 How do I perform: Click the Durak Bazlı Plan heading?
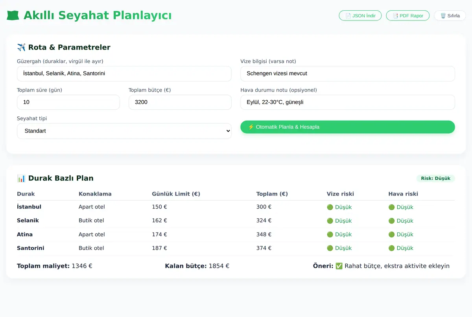(x=55, y=178)
